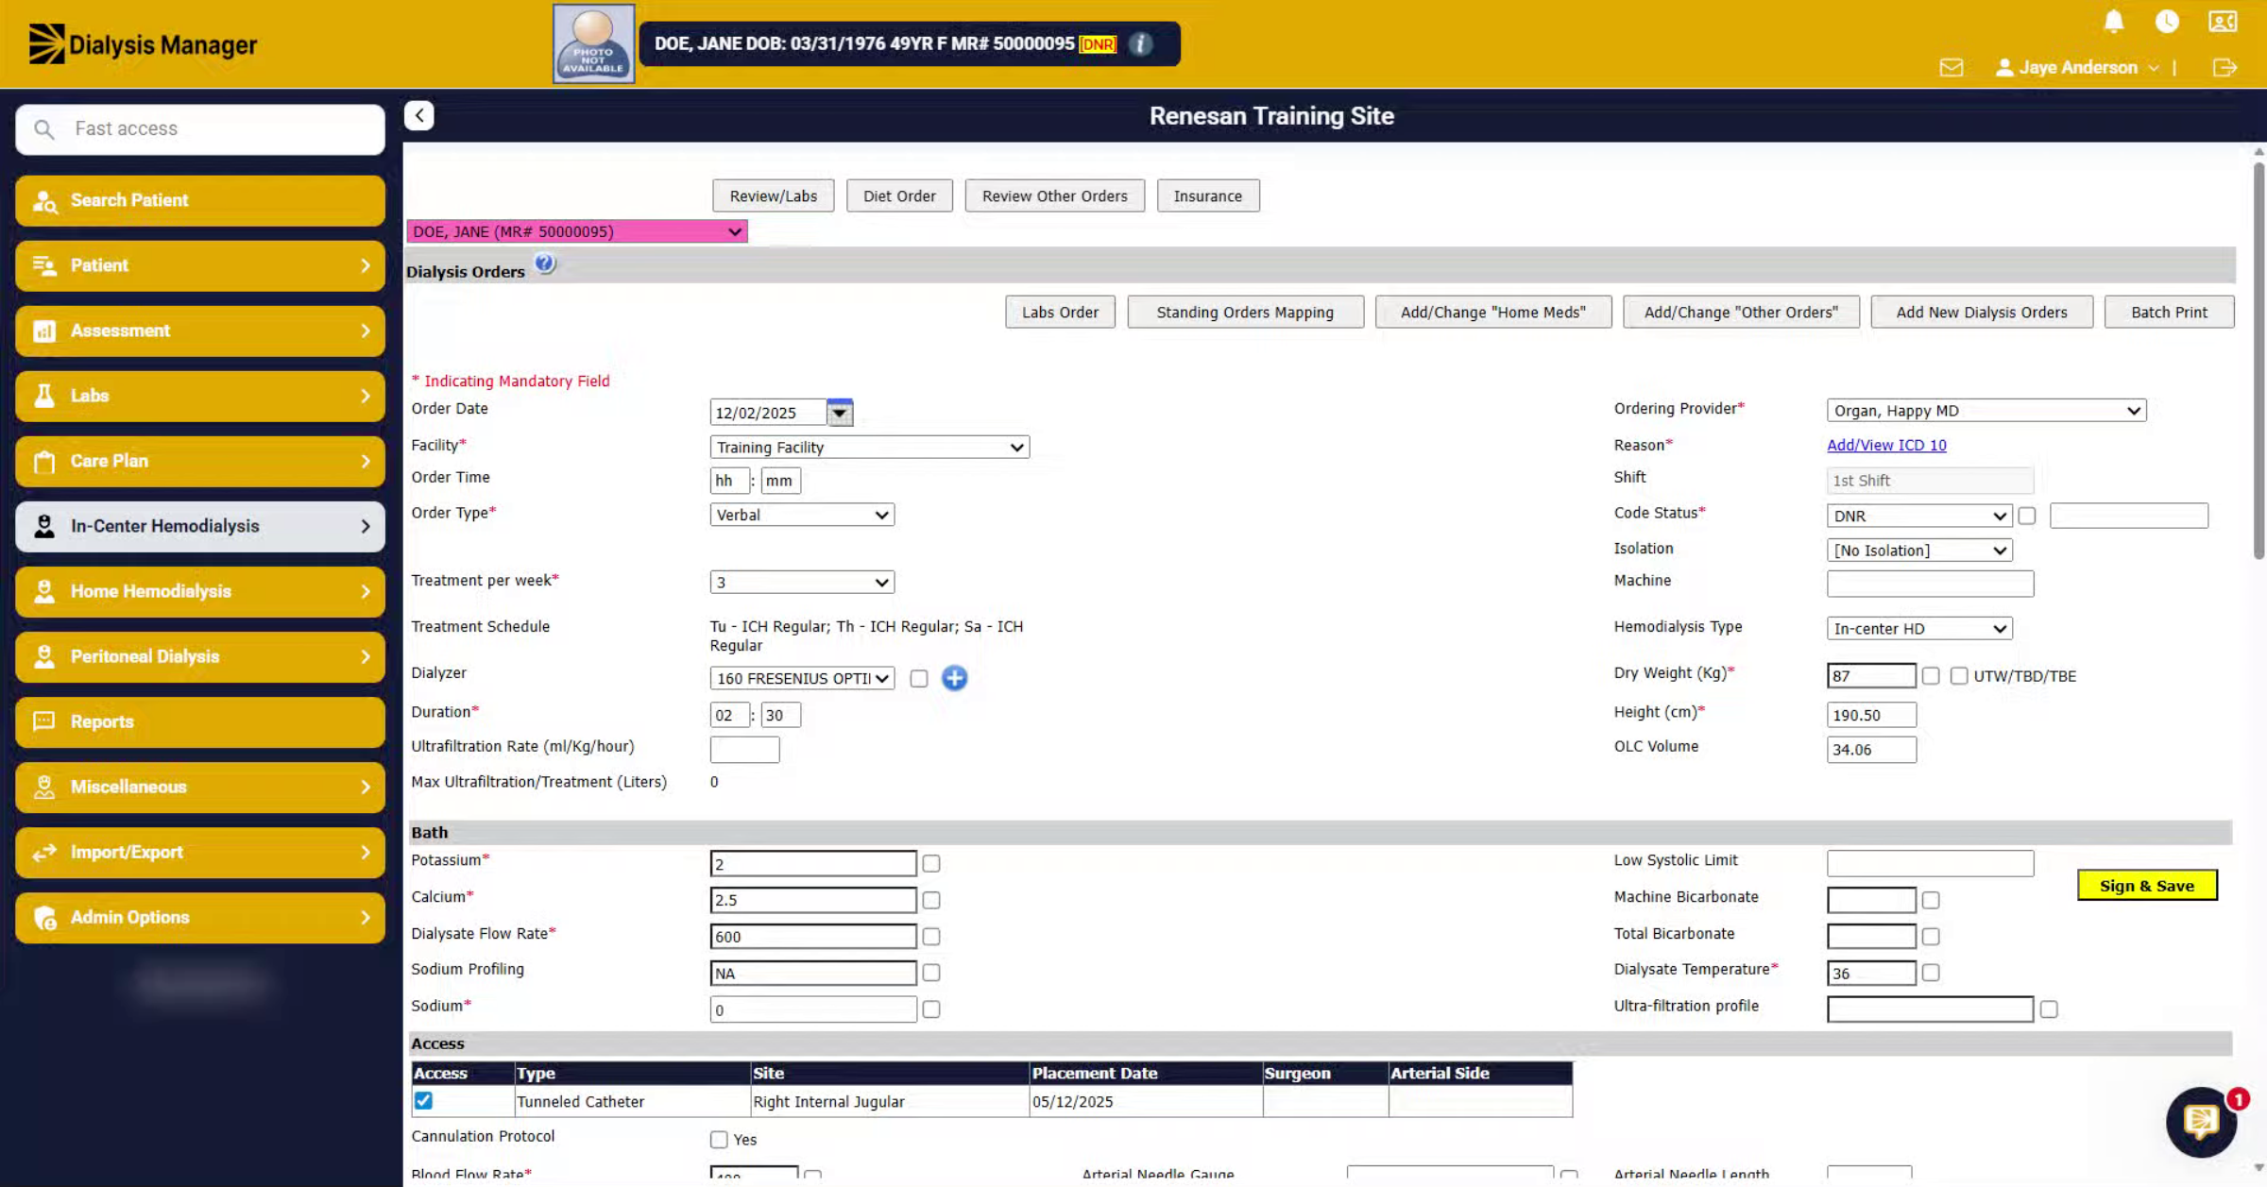Click the search magnifier in Fast access
Image resolution: width=2267 pixels, height=1187 pixels.
coord(43,128)
